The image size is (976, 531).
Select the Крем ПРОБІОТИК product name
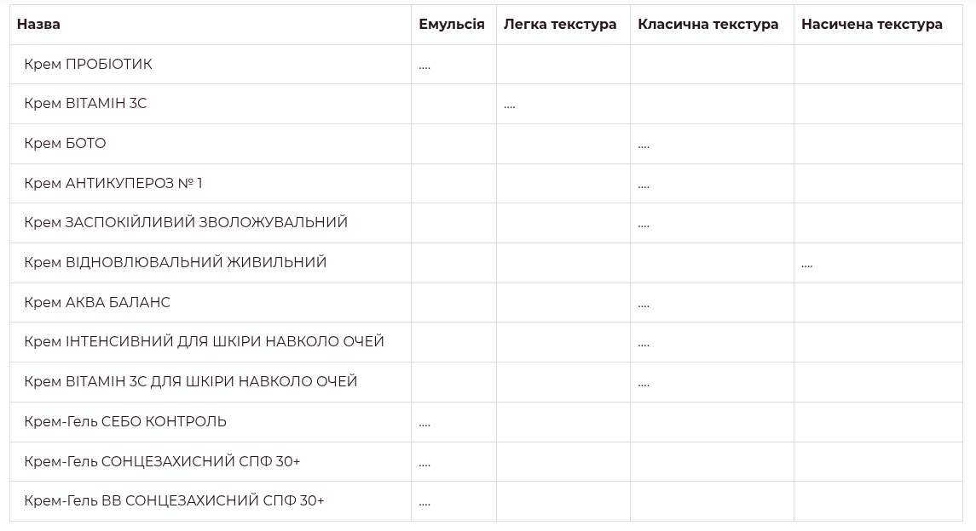point(88,64)
